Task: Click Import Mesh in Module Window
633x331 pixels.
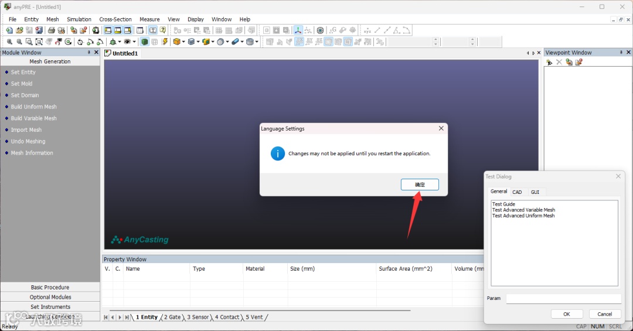Action: (x=26, y=129)
